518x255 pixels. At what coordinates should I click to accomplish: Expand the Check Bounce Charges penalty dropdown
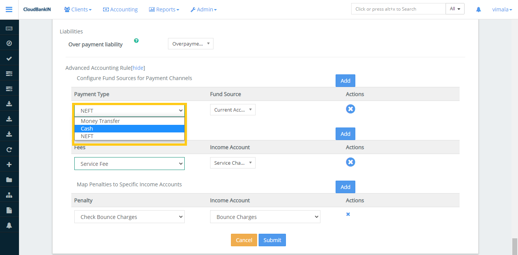click(129, 216)
